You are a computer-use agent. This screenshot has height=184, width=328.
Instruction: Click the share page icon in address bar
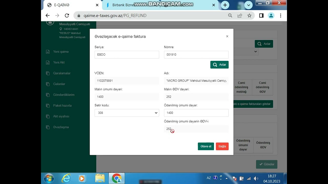click(240, 16)
